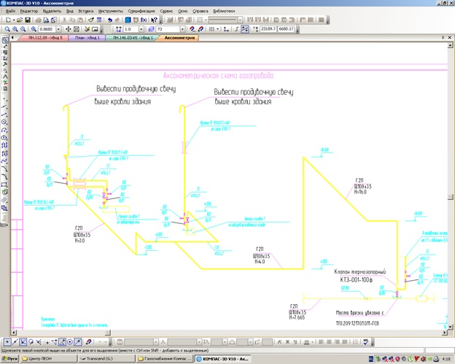455x364 pixels.
Task: Toggle the Tangent snap button
Action: click(31, 342)
